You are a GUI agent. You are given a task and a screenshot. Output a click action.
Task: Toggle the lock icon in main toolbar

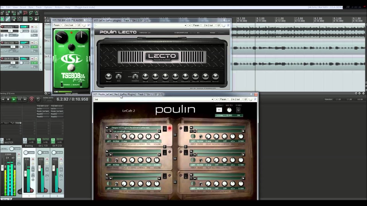click(36, 19)
